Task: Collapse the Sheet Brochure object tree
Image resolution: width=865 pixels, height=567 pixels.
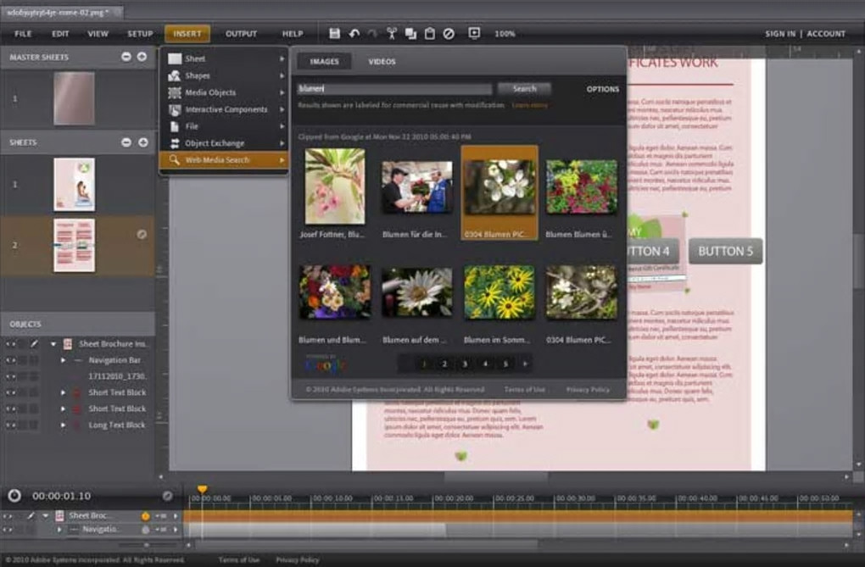Action: [x=53, y=343]
